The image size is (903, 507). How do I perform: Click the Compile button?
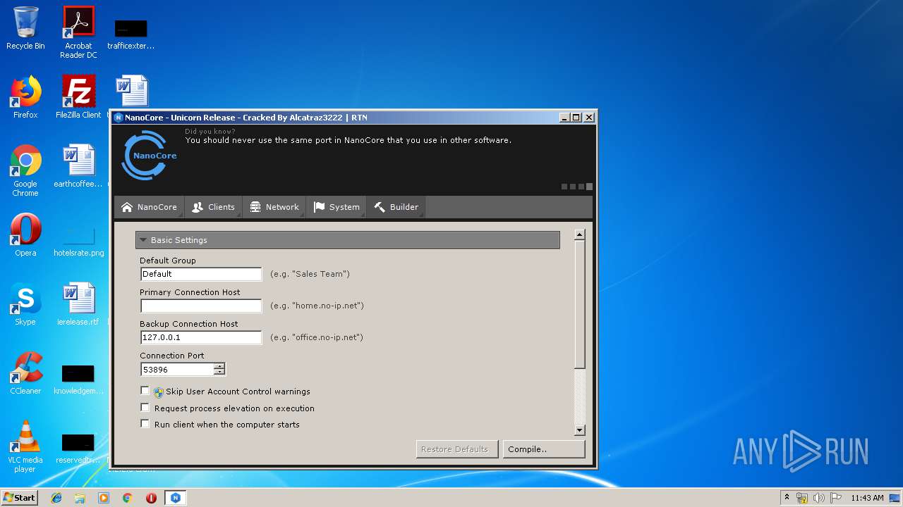pyautogui.click(x=543, y=449)
